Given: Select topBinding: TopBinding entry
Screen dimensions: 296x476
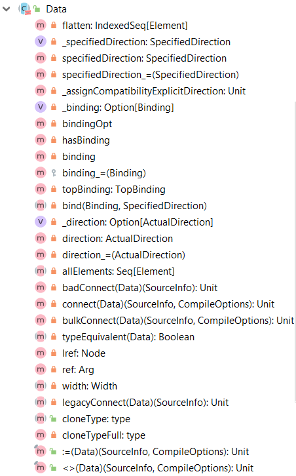Looking at the screenshot, I should [114, 189].
